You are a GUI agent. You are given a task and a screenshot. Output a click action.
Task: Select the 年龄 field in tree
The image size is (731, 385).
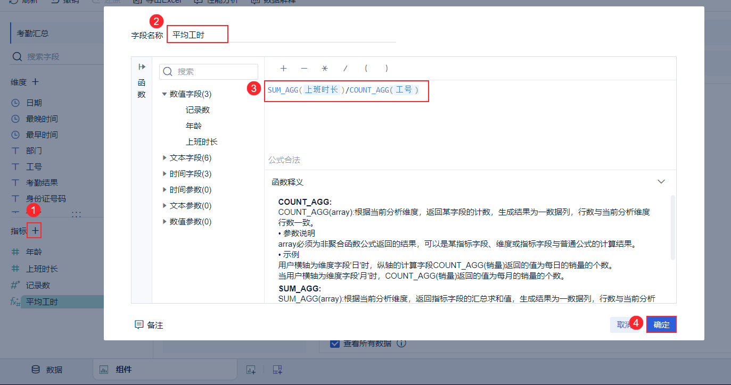tap(194, 126)
